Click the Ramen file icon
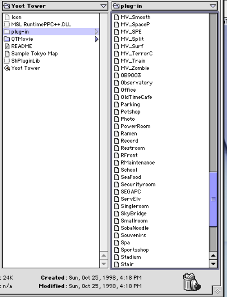This screenshot has height=297, width=227. (117, 134)
